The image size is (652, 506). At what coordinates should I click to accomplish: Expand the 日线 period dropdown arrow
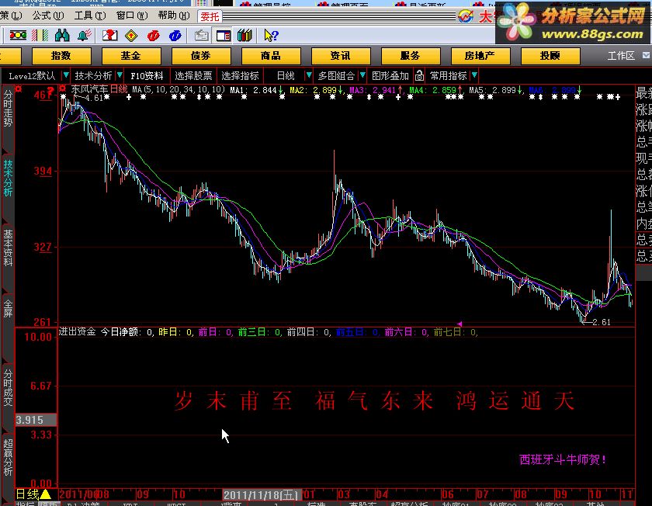[309, 76]
